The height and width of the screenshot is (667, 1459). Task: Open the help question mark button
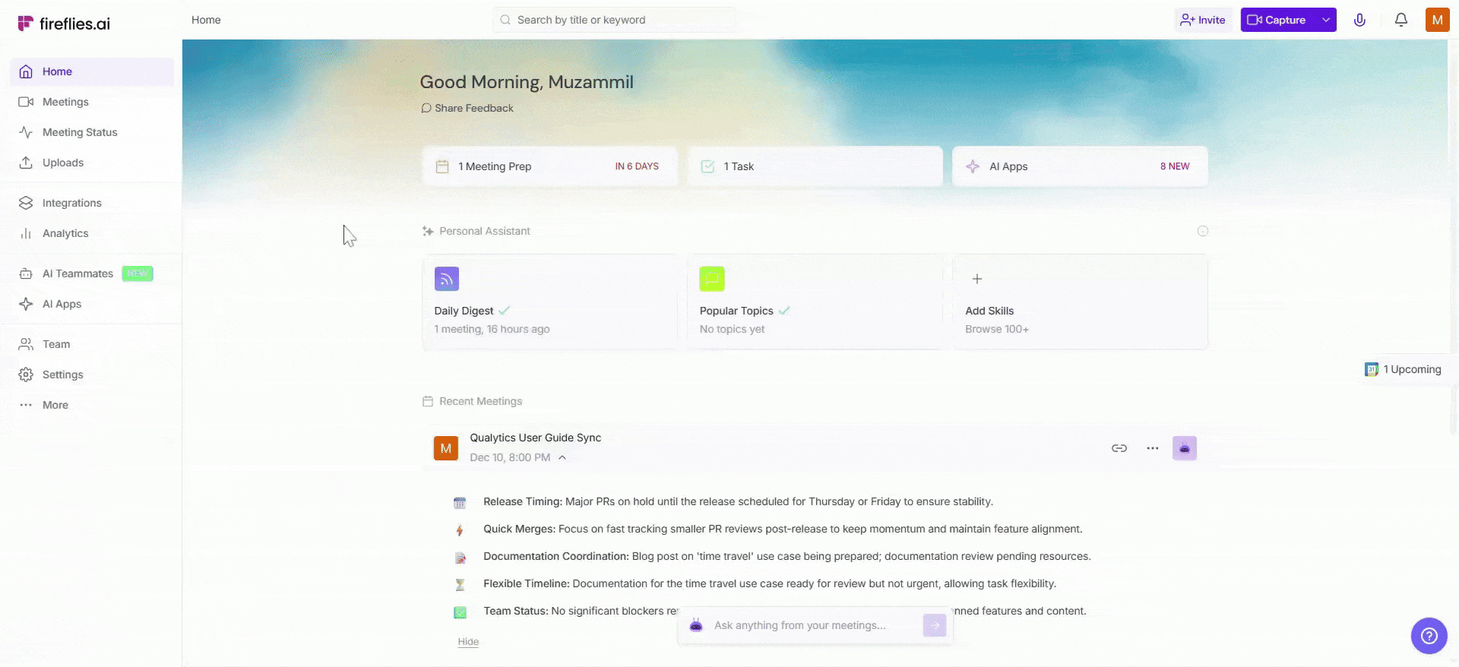pos(1429,636)
